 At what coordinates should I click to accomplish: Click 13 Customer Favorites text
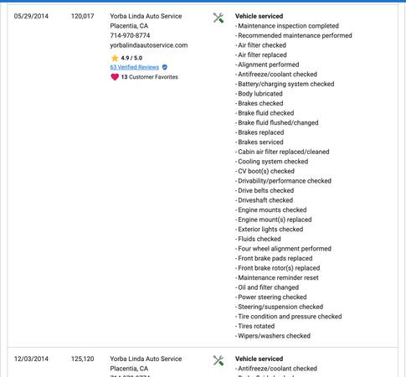150,77
